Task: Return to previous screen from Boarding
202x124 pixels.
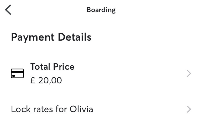Action: (x=8, y=10)
